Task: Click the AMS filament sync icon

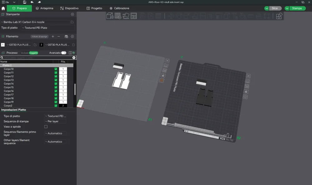Action: tap(66, 37)
